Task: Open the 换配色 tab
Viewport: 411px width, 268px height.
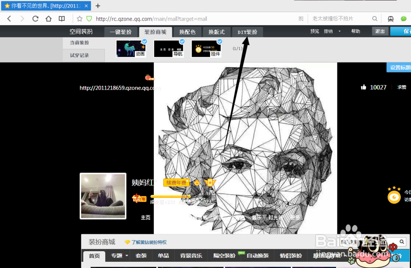Action: tap(187, 32)
